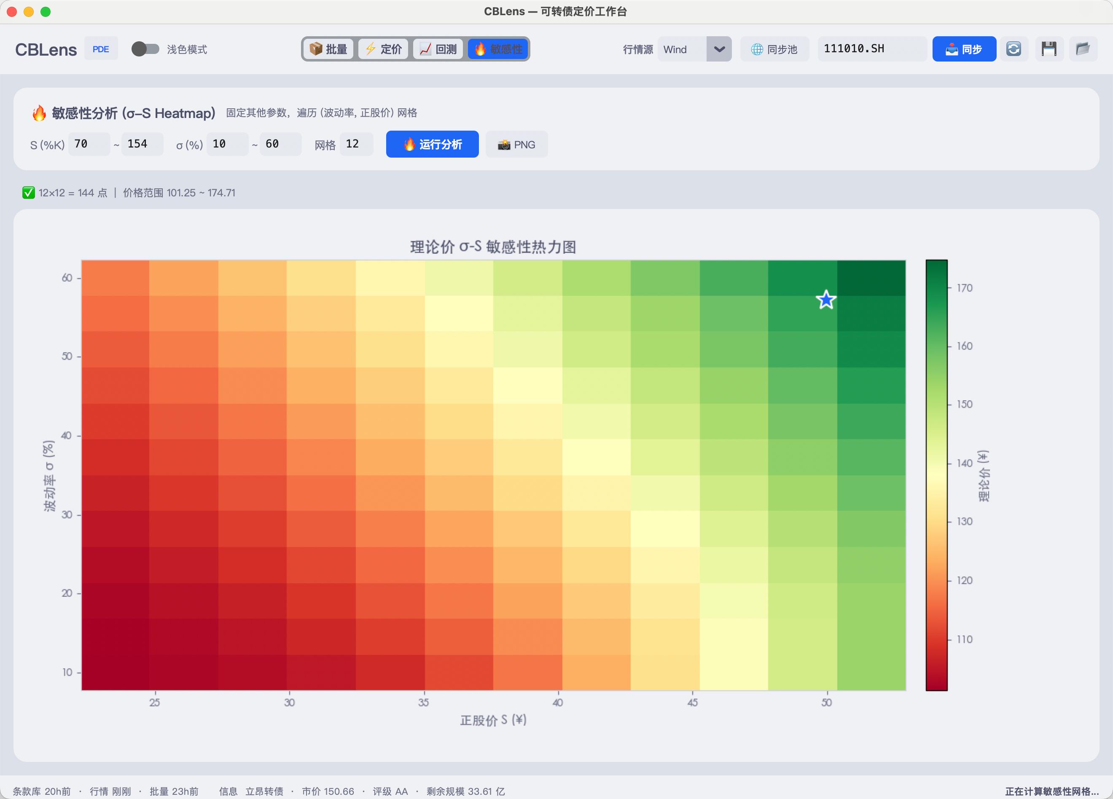
Task: Switch to the 定价 pricing tab
Action: point(384,49)
